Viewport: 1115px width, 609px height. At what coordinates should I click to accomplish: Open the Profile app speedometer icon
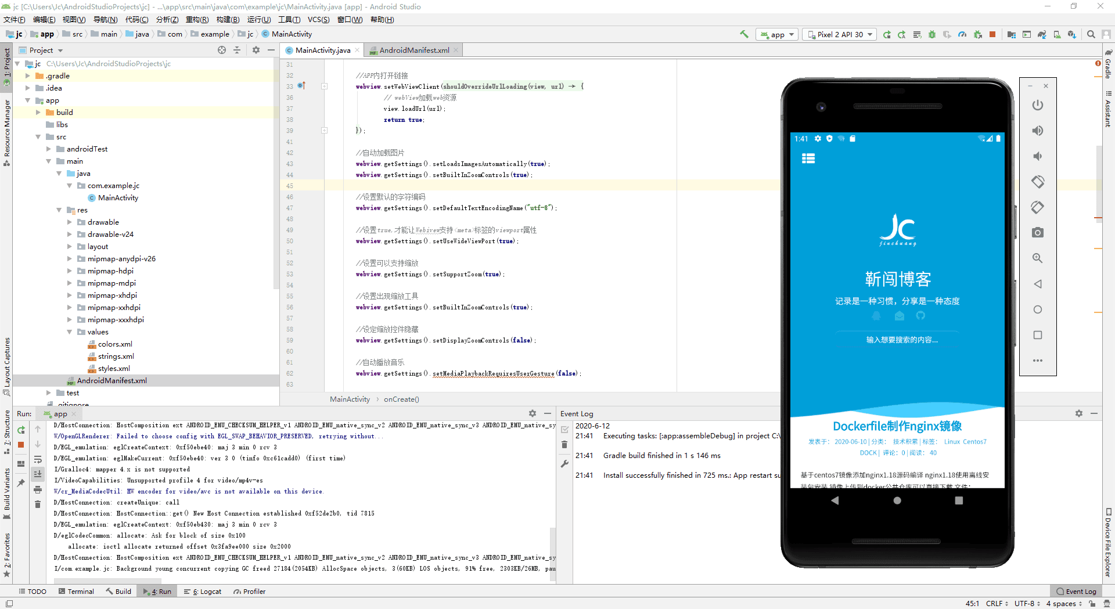962,34
